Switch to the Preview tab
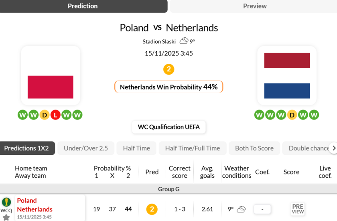337x221 pixels. (254, 6)
